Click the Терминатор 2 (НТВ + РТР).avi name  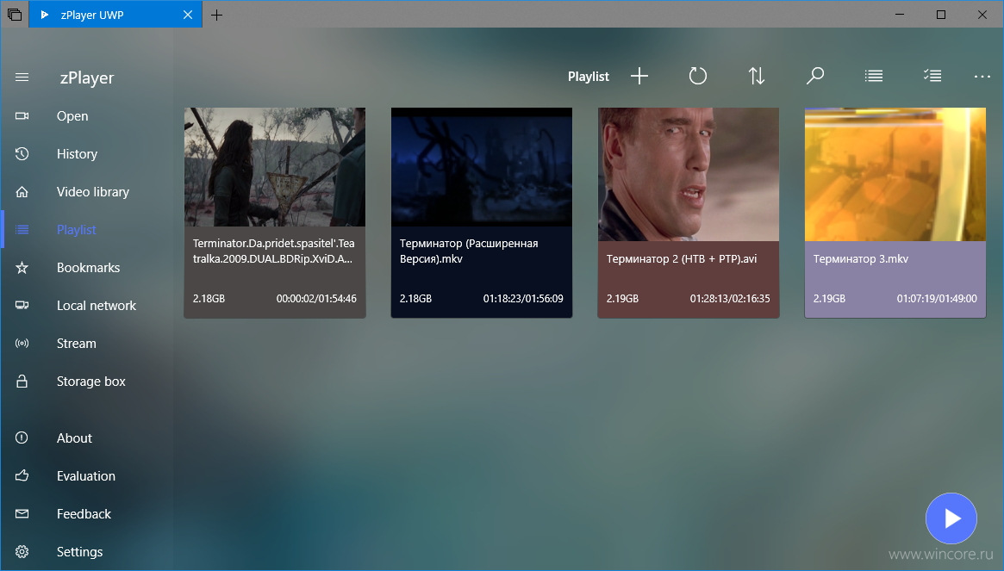pyautogui.click(x=682, y=258)
